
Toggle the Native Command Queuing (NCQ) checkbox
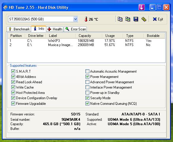[87, 104]
